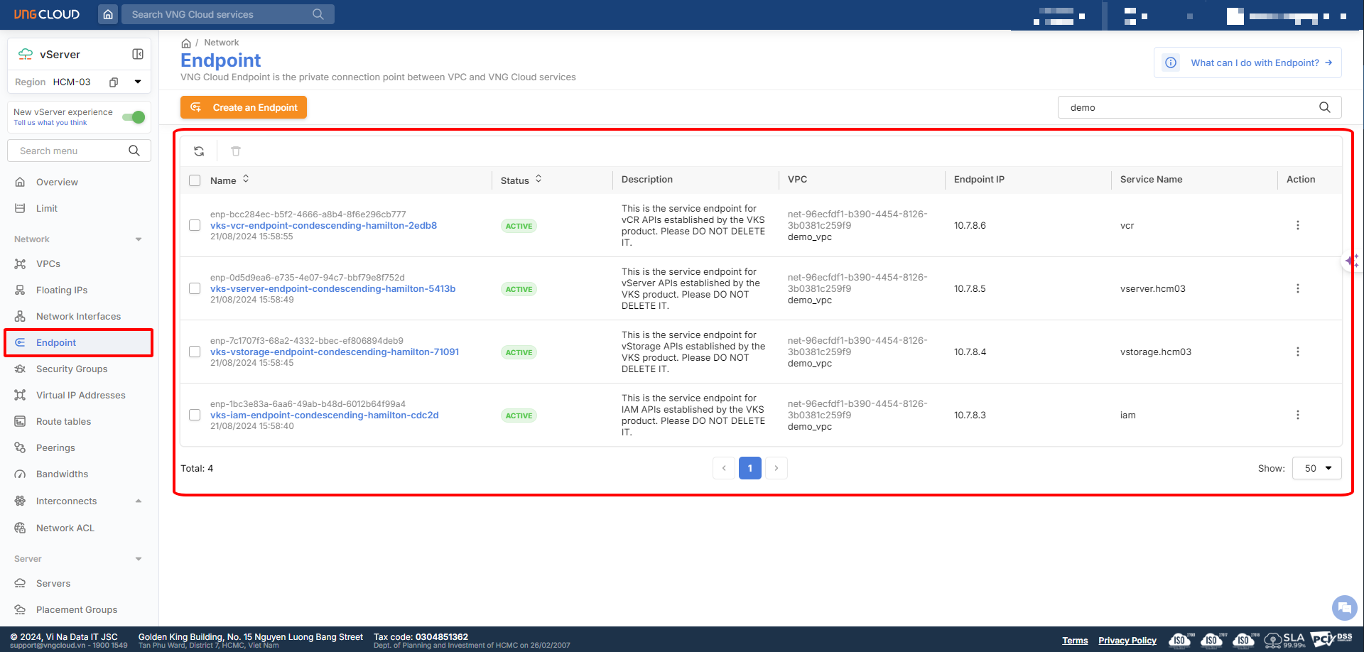Image resolution: width=1364 pixels, height=652 pixels.
Task: Toggle the New vServer experience switch
Action: click(x=134, y=117)
